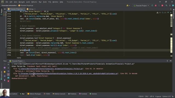Click the print output icon in Run panel
Screen dimensions: 175x98
coord(8,78)
